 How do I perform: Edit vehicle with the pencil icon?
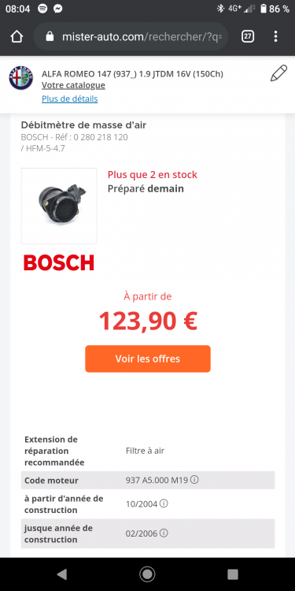click(278, 73)
